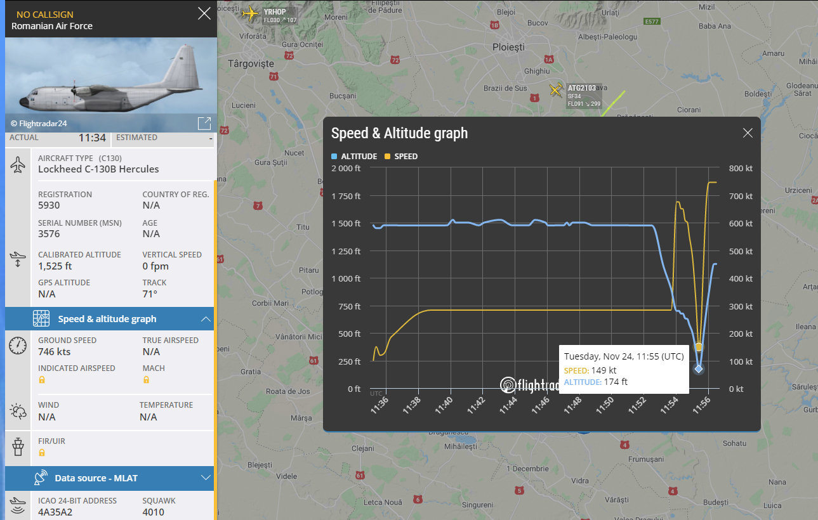818x520 pixels.
Task: Click the padlock icon under Indicated Airspeed
Action: pyautogui.click(x=42, y=380)
